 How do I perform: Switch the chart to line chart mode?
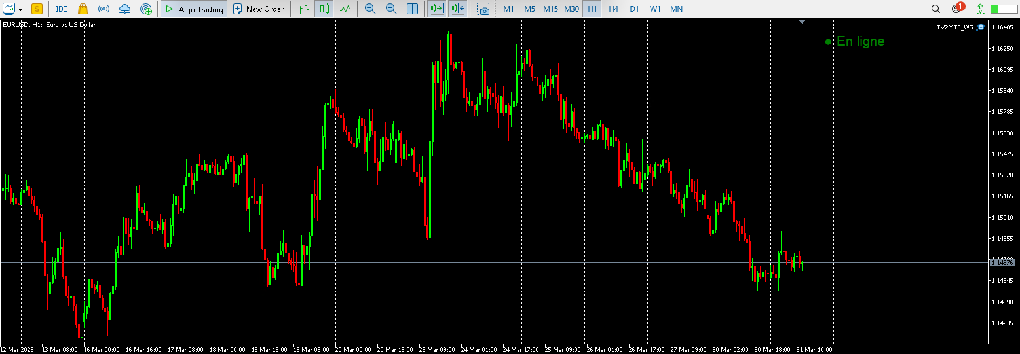pyautogui.click(x=345, y=9)
